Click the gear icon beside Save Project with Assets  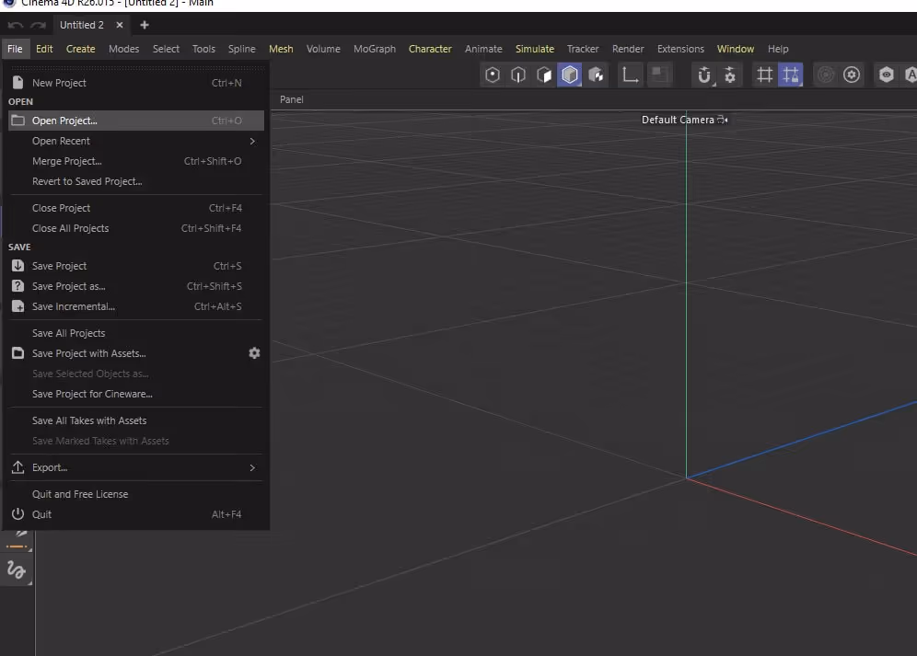tap(254, 353)
